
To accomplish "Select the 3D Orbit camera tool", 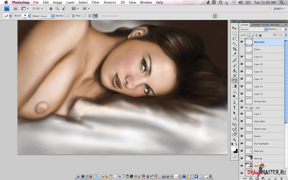I will 234,129.
